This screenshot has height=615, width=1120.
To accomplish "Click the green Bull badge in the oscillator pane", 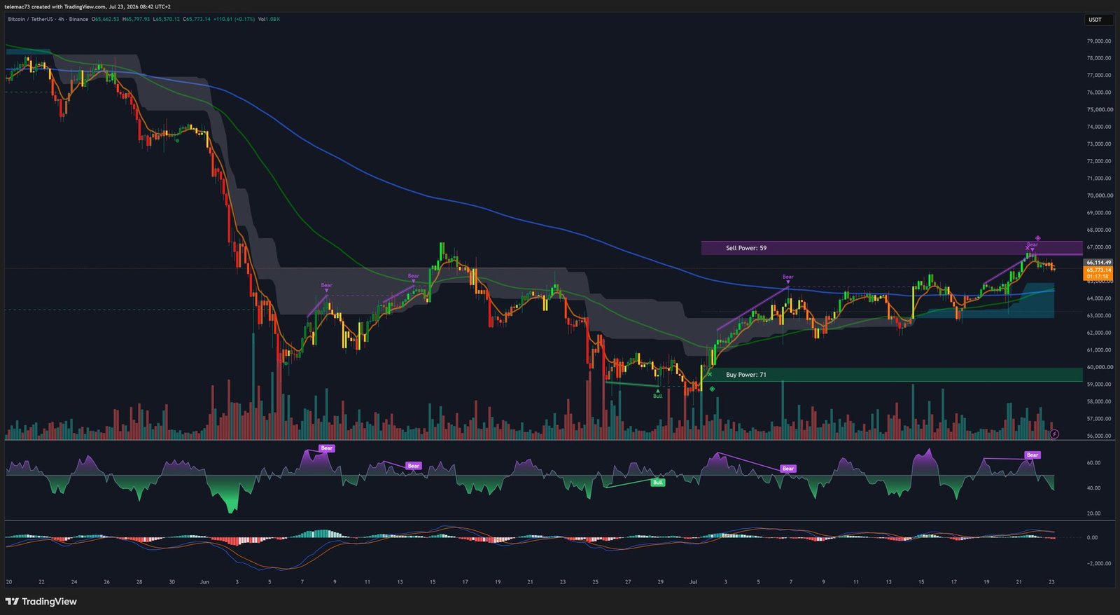I will tap(658, 483).
